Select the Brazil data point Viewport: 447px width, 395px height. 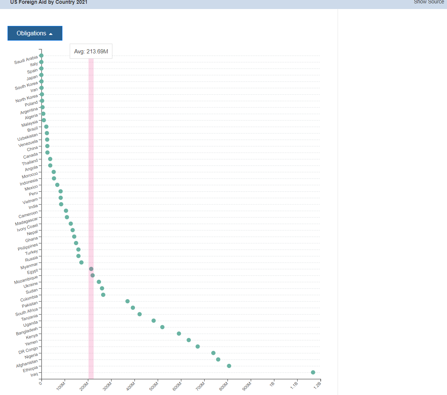click(x=46, y=127)
